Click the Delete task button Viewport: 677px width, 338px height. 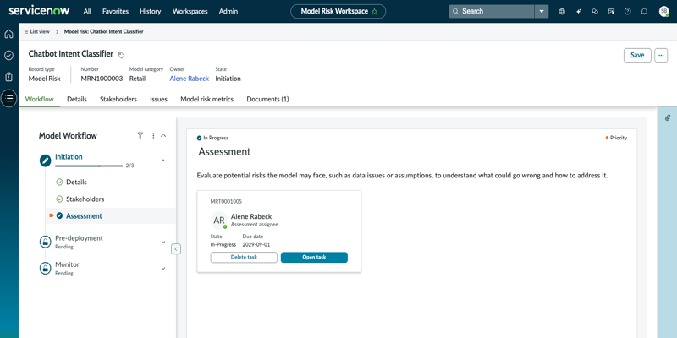click(244, 258)
